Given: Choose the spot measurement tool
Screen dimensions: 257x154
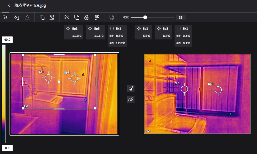Looking at the screenshot, I should coord(16,17).
